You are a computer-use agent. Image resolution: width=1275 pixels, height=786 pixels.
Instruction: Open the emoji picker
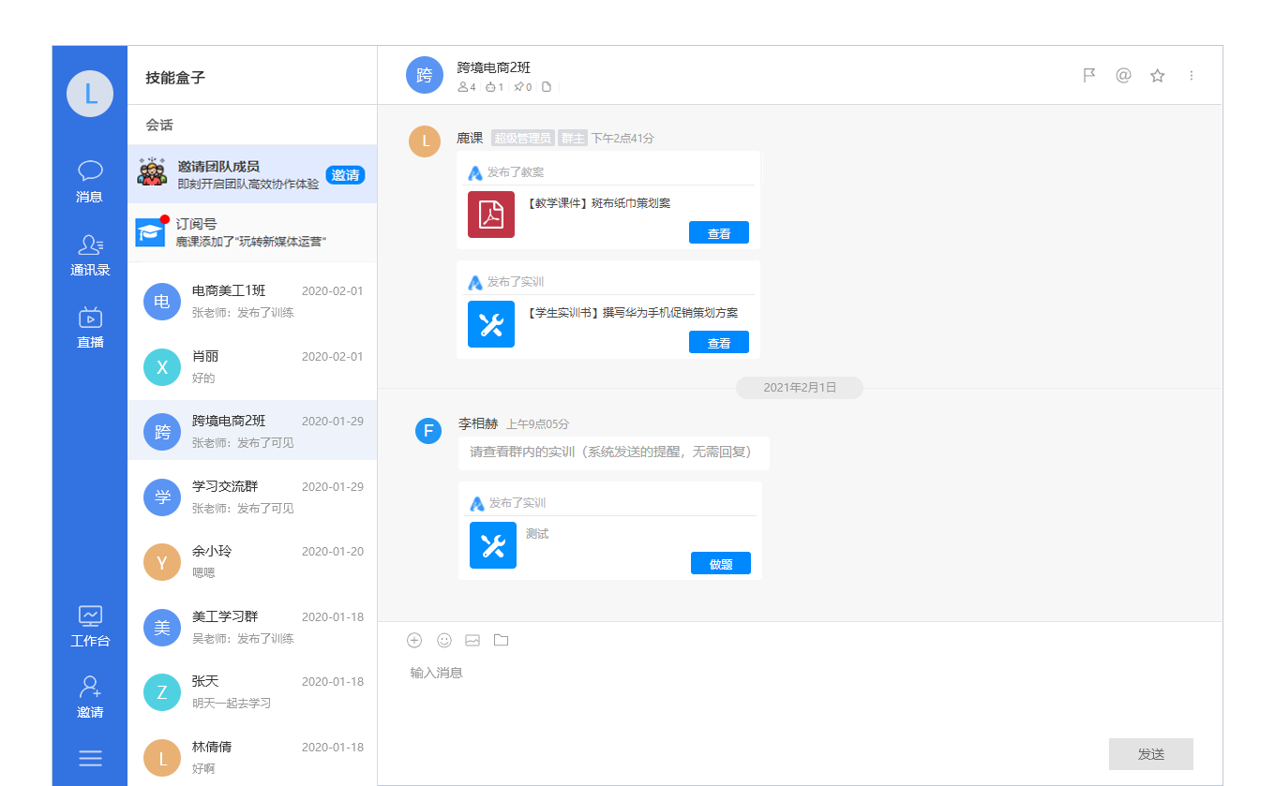[x=444, y=640]
